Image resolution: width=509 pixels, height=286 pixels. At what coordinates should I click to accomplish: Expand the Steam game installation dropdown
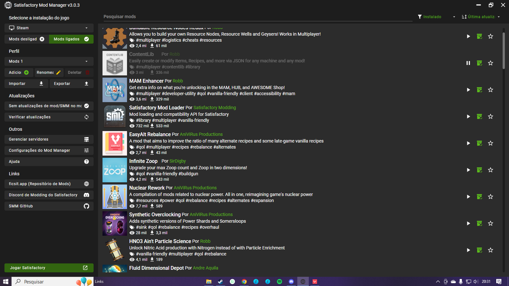[x=49, y=28]
